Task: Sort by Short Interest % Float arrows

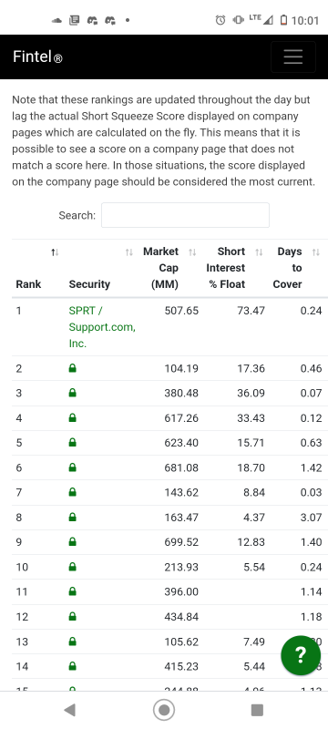Action: [x=260, y=252]
